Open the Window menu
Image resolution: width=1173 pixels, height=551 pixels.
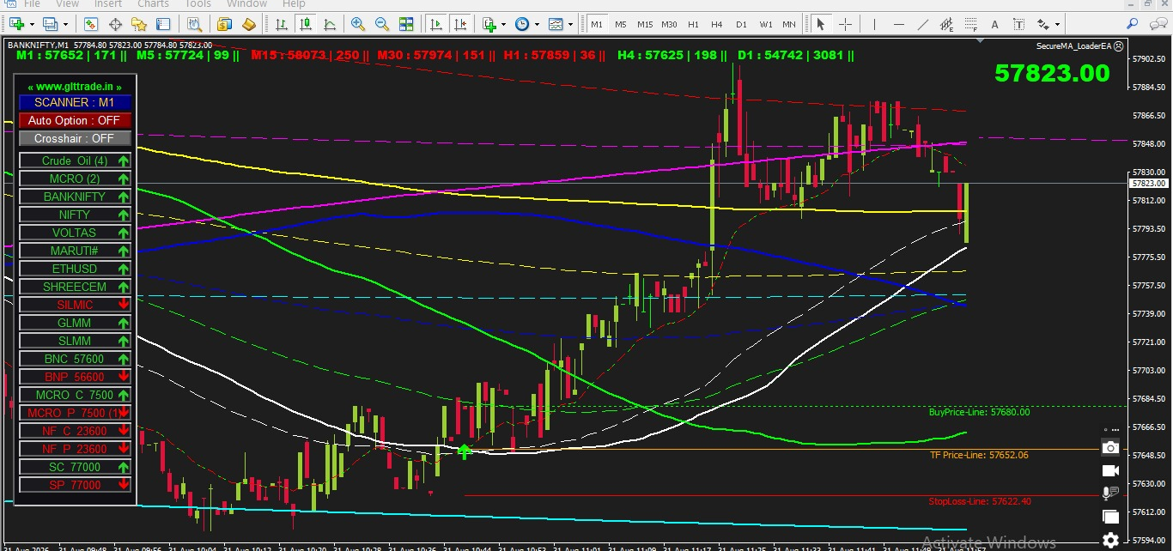pos(246,4)
